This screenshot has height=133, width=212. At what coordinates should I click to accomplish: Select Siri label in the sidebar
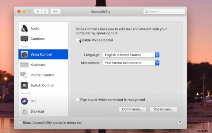33,101
